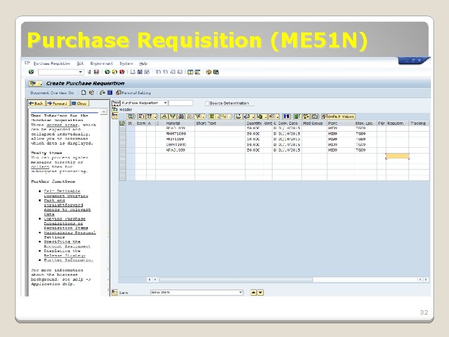Click the item Details magnifier icon
The width and height of the screenshot is (449, 337).
tap(130, 116)
